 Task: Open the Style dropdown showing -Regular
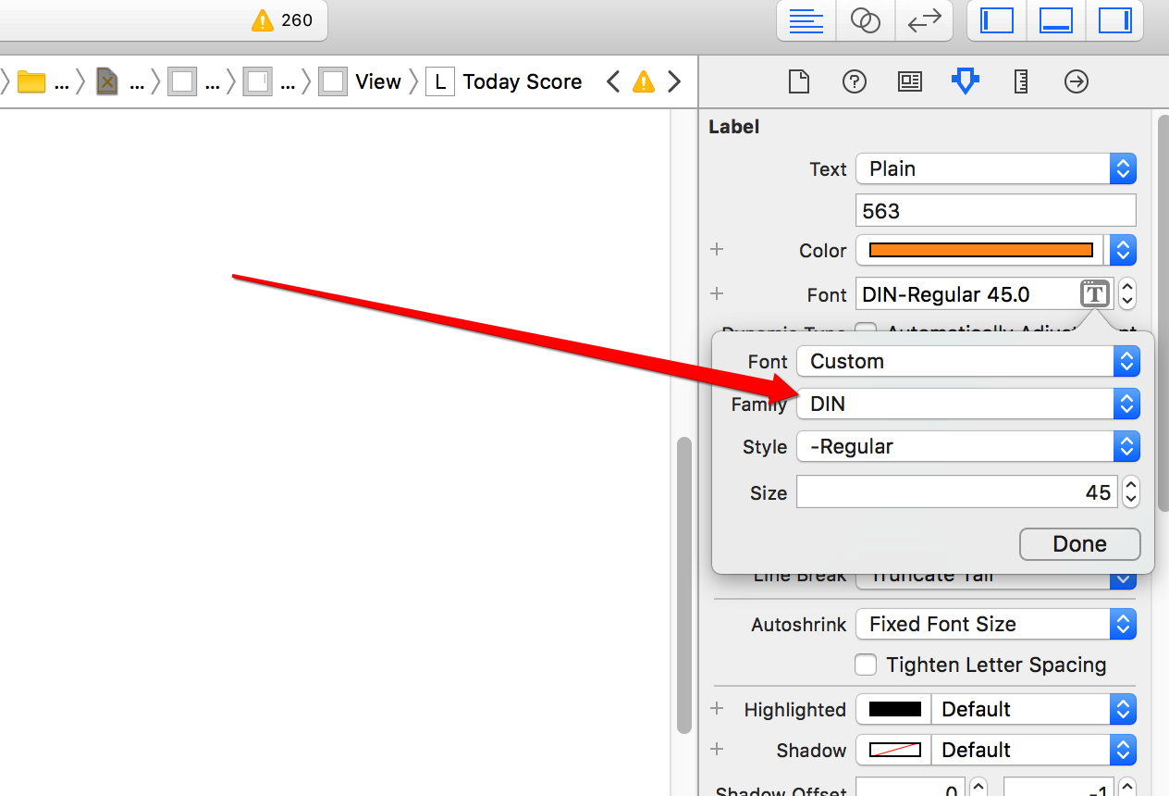click(x=967, y=447)
